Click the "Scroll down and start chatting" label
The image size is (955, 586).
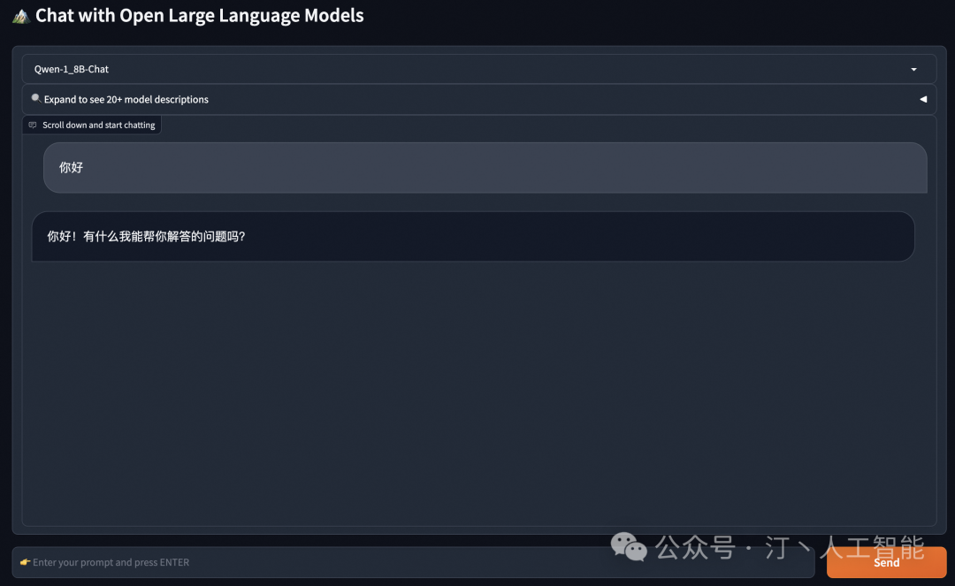(98, 126)
